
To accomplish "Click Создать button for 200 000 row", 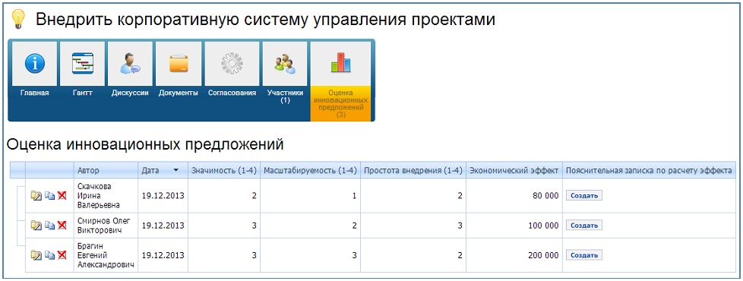I will pyautogui.click(x=583, y=255).
